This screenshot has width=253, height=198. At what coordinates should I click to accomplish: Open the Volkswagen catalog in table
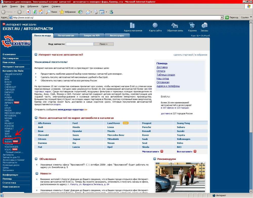(x=183, y=139)
